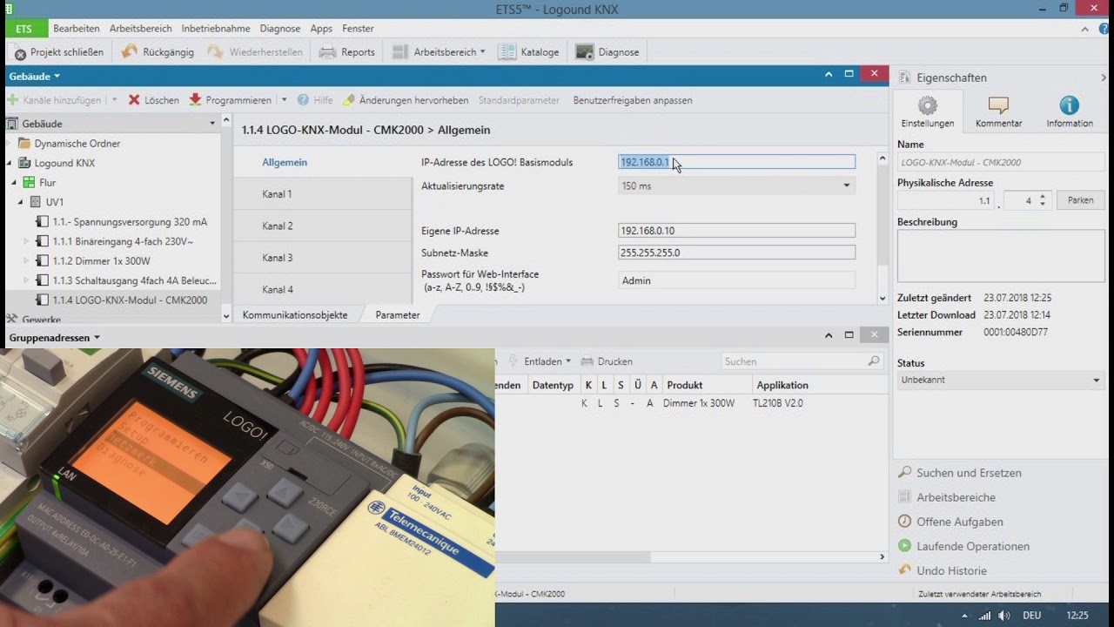
Task: Click Änderungen hervorheben highlighter button
Action: 406,100
